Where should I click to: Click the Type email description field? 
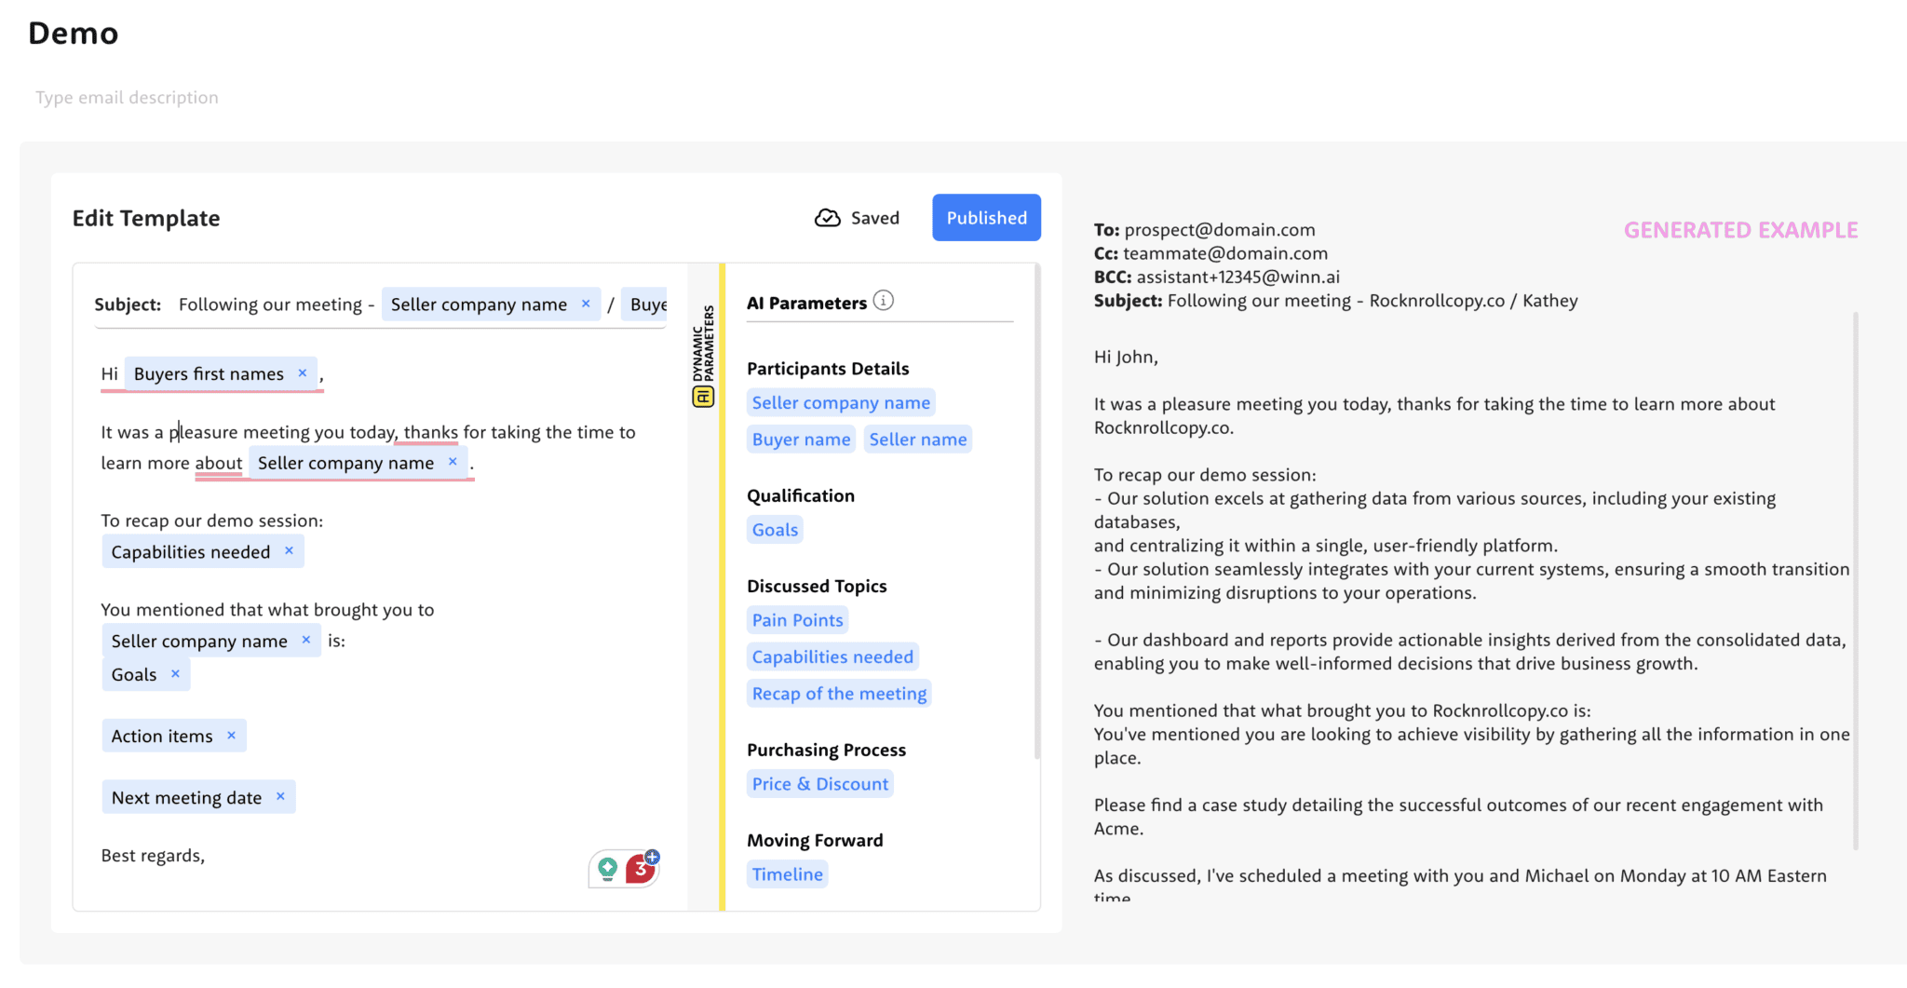point(127,98)
